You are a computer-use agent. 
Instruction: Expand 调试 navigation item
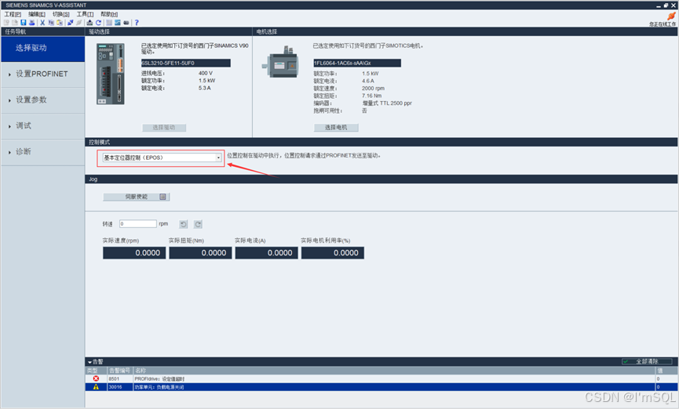click(43, 126)
